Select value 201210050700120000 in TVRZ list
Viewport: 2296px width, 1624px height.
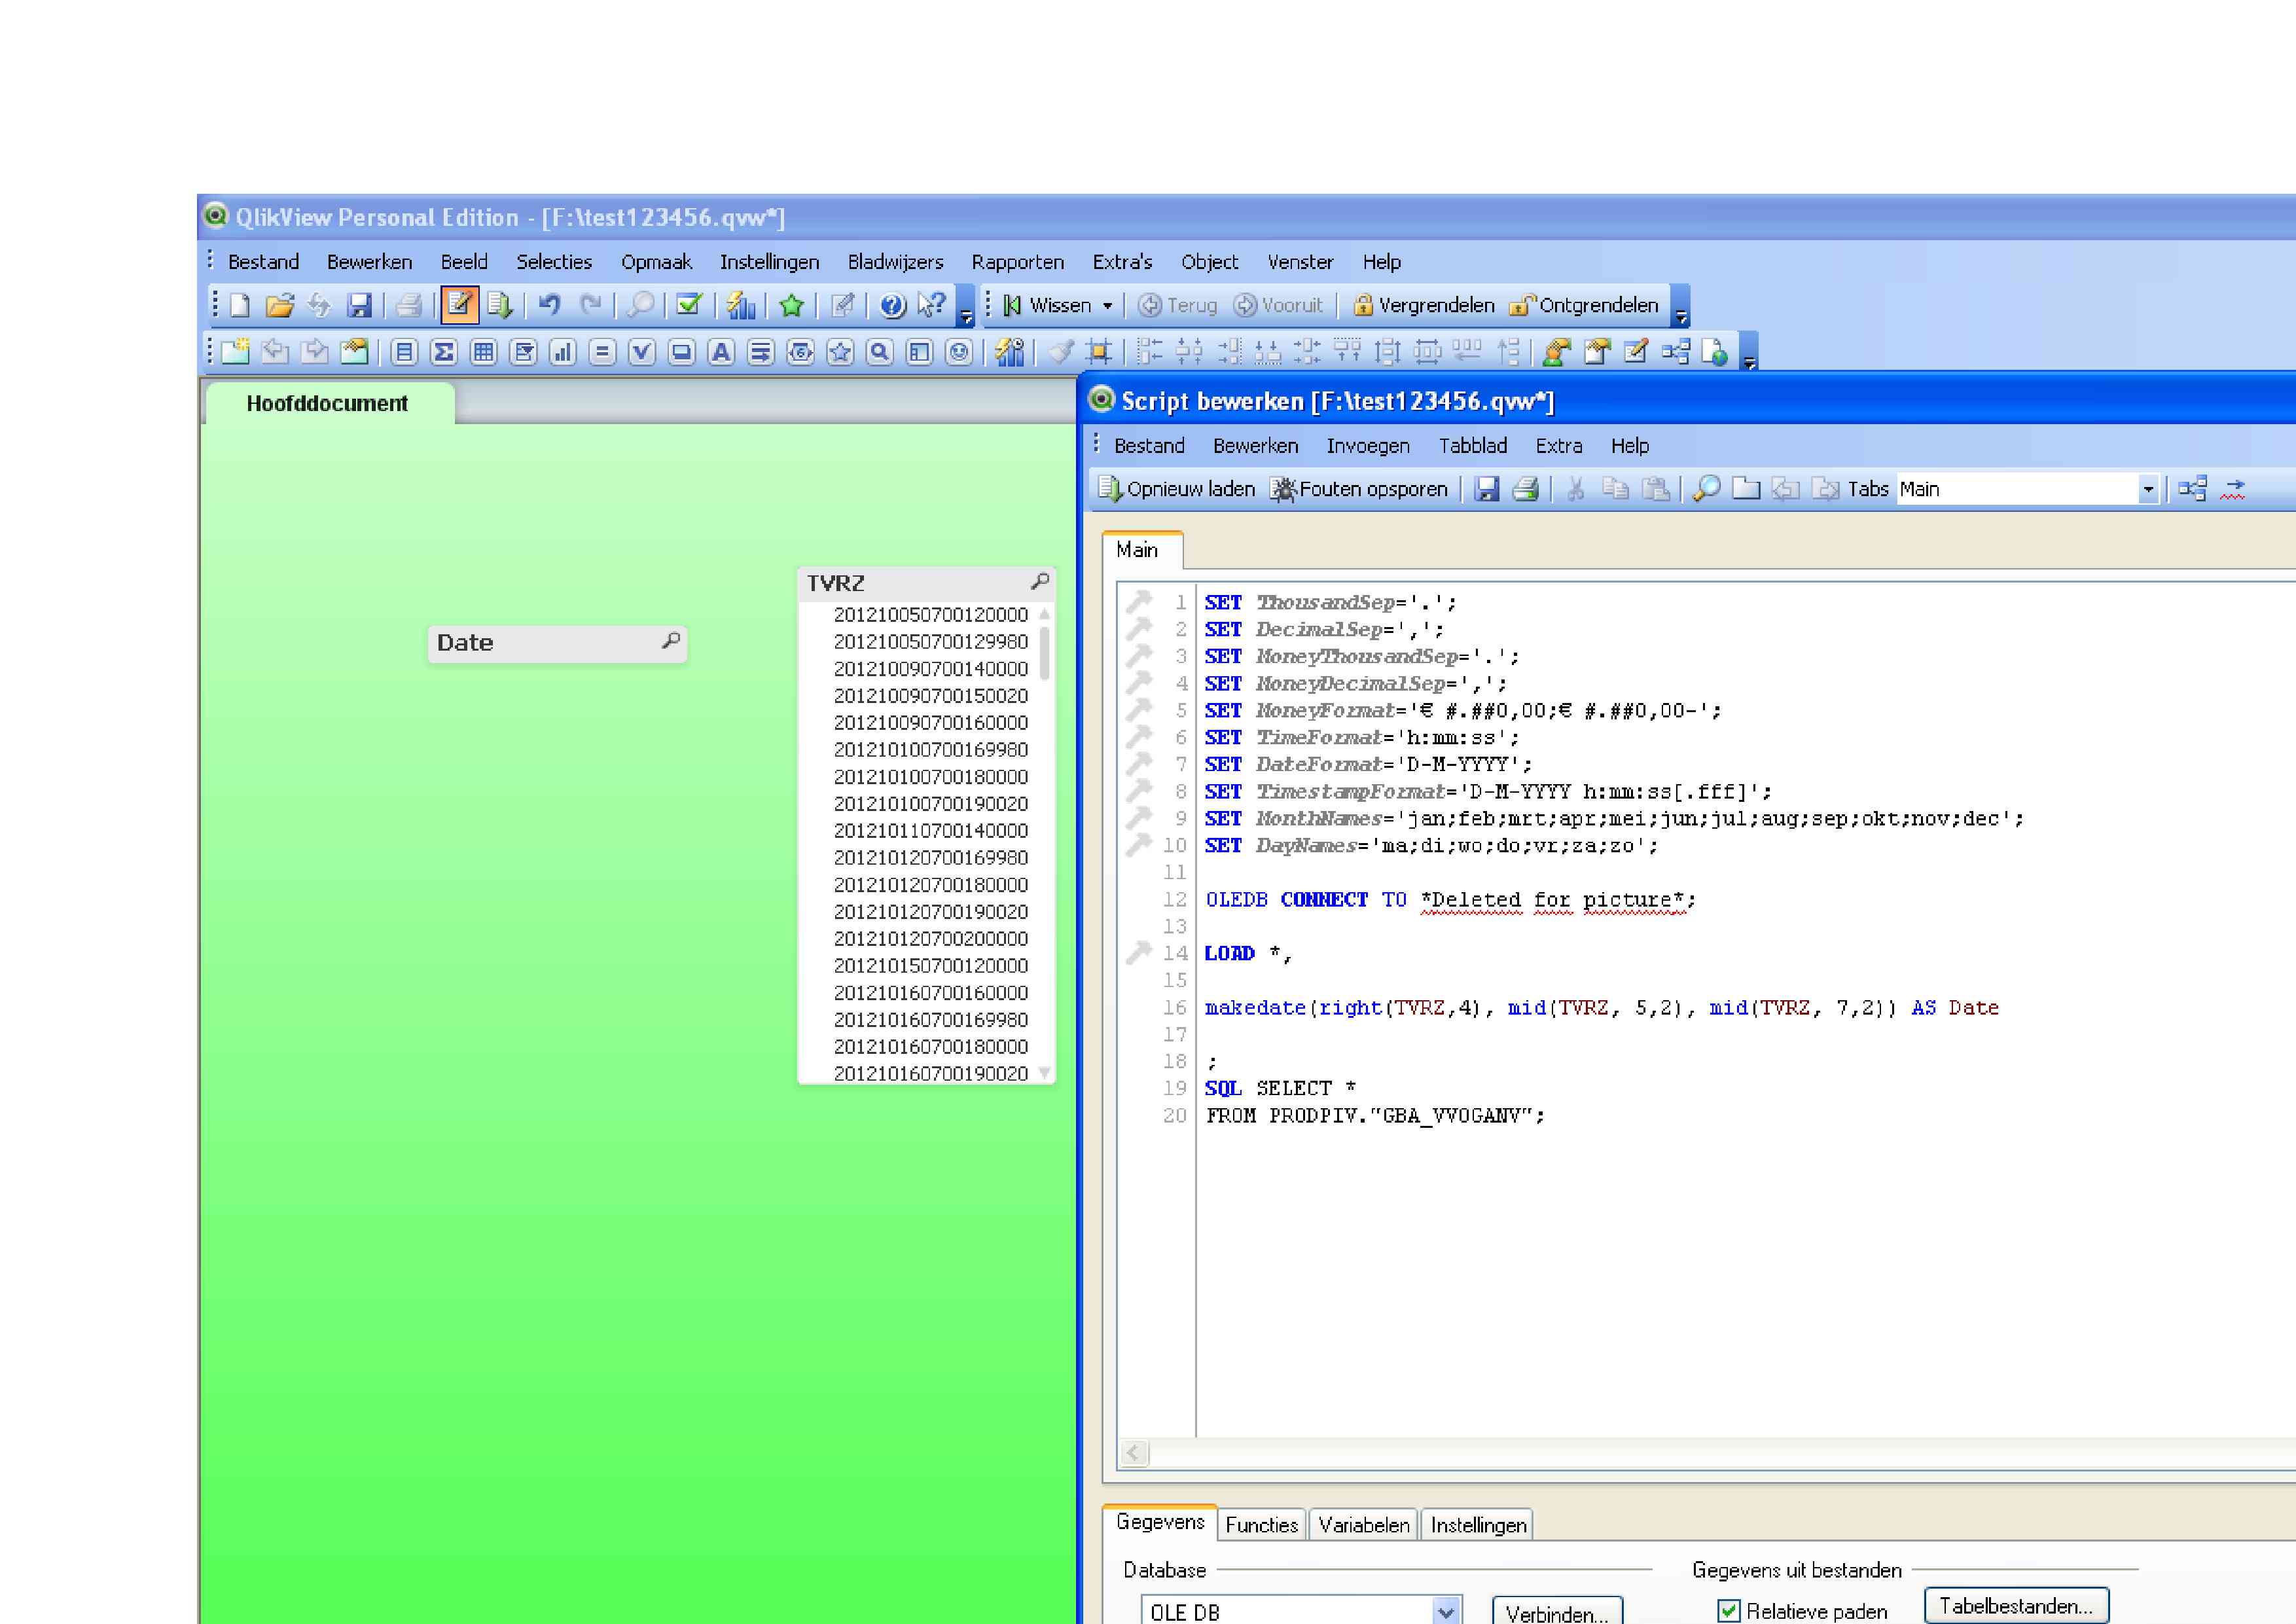[930, 615]
